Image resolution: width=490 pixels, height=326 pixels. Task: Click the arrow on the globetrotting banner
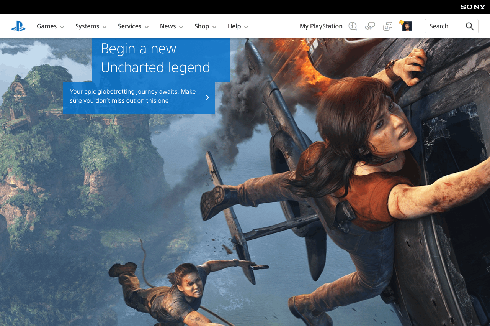point(207,97)
